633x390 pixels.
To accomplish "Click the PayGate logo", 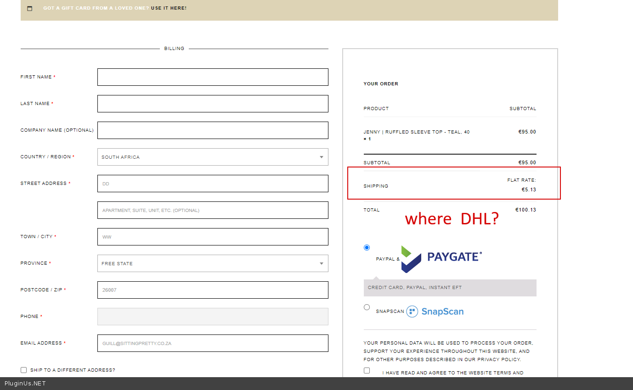I will [441, 258].
